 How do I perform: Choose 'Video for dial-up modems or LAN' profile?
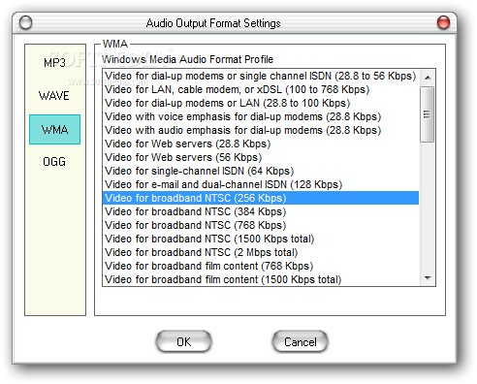[x=261, y=103]
